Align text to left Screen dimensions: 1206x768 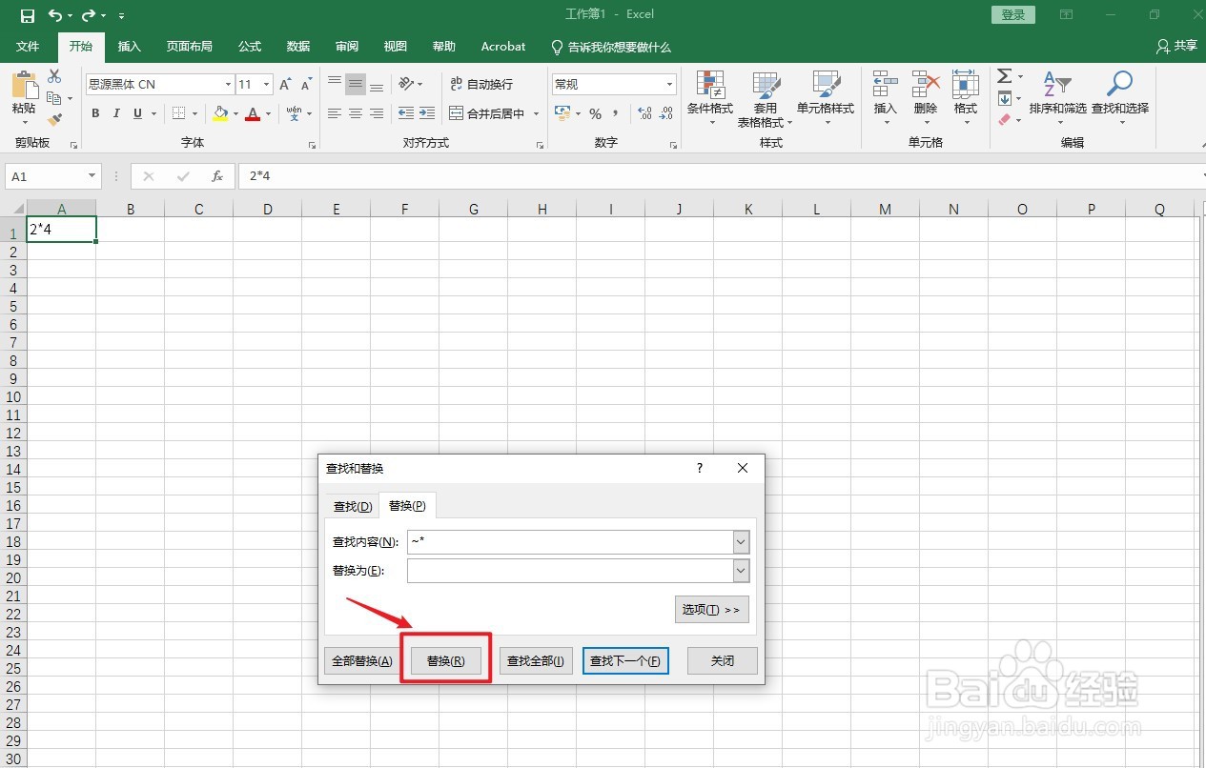pyautogui.click(x=335, y=113)
